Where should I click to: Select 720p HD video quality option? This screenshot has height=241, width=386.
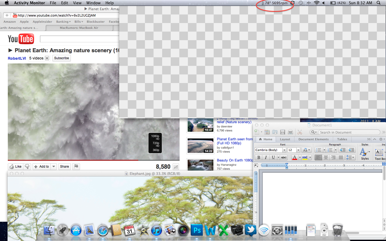156,144
